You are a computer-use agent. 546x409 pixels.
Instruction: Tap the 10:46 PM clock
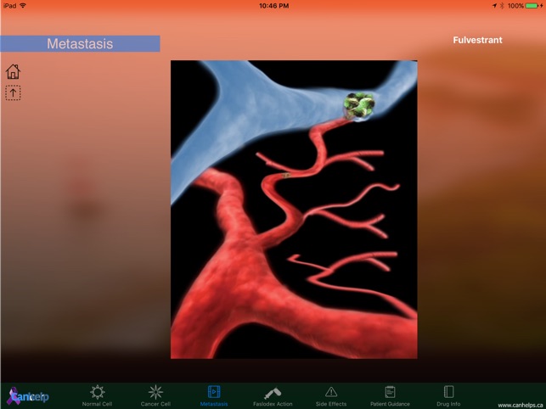[273, 6]
